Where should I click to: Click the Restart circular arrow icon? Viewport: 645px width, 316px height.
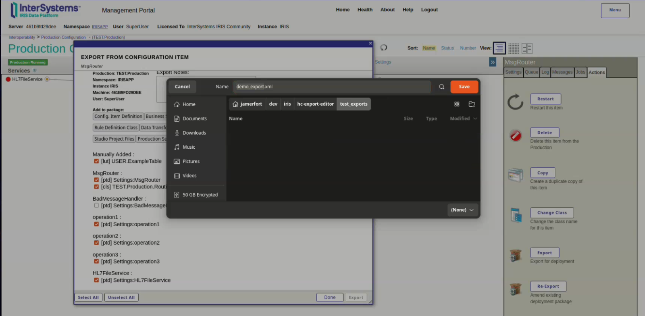tap(515, 102)
